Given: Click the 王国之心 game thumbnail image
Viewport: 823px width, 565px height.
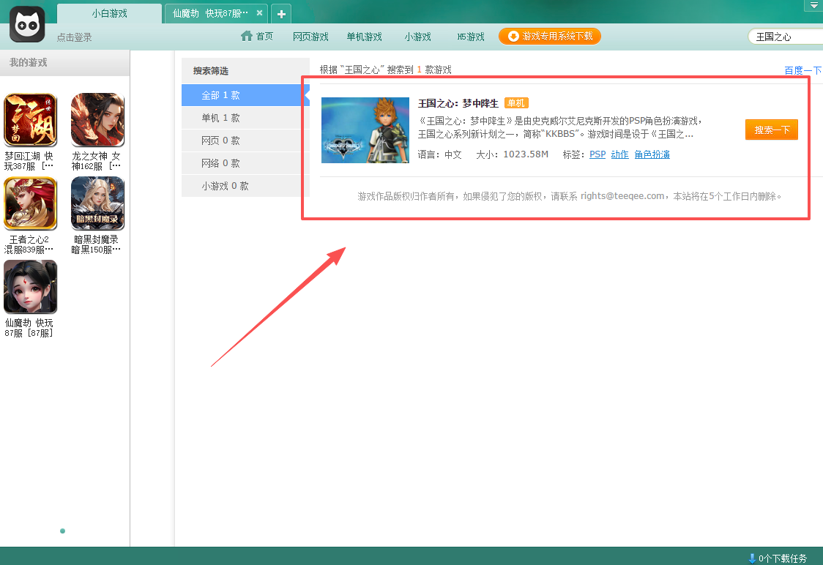Looking at the screenshot, I should [x=365, y=130].
